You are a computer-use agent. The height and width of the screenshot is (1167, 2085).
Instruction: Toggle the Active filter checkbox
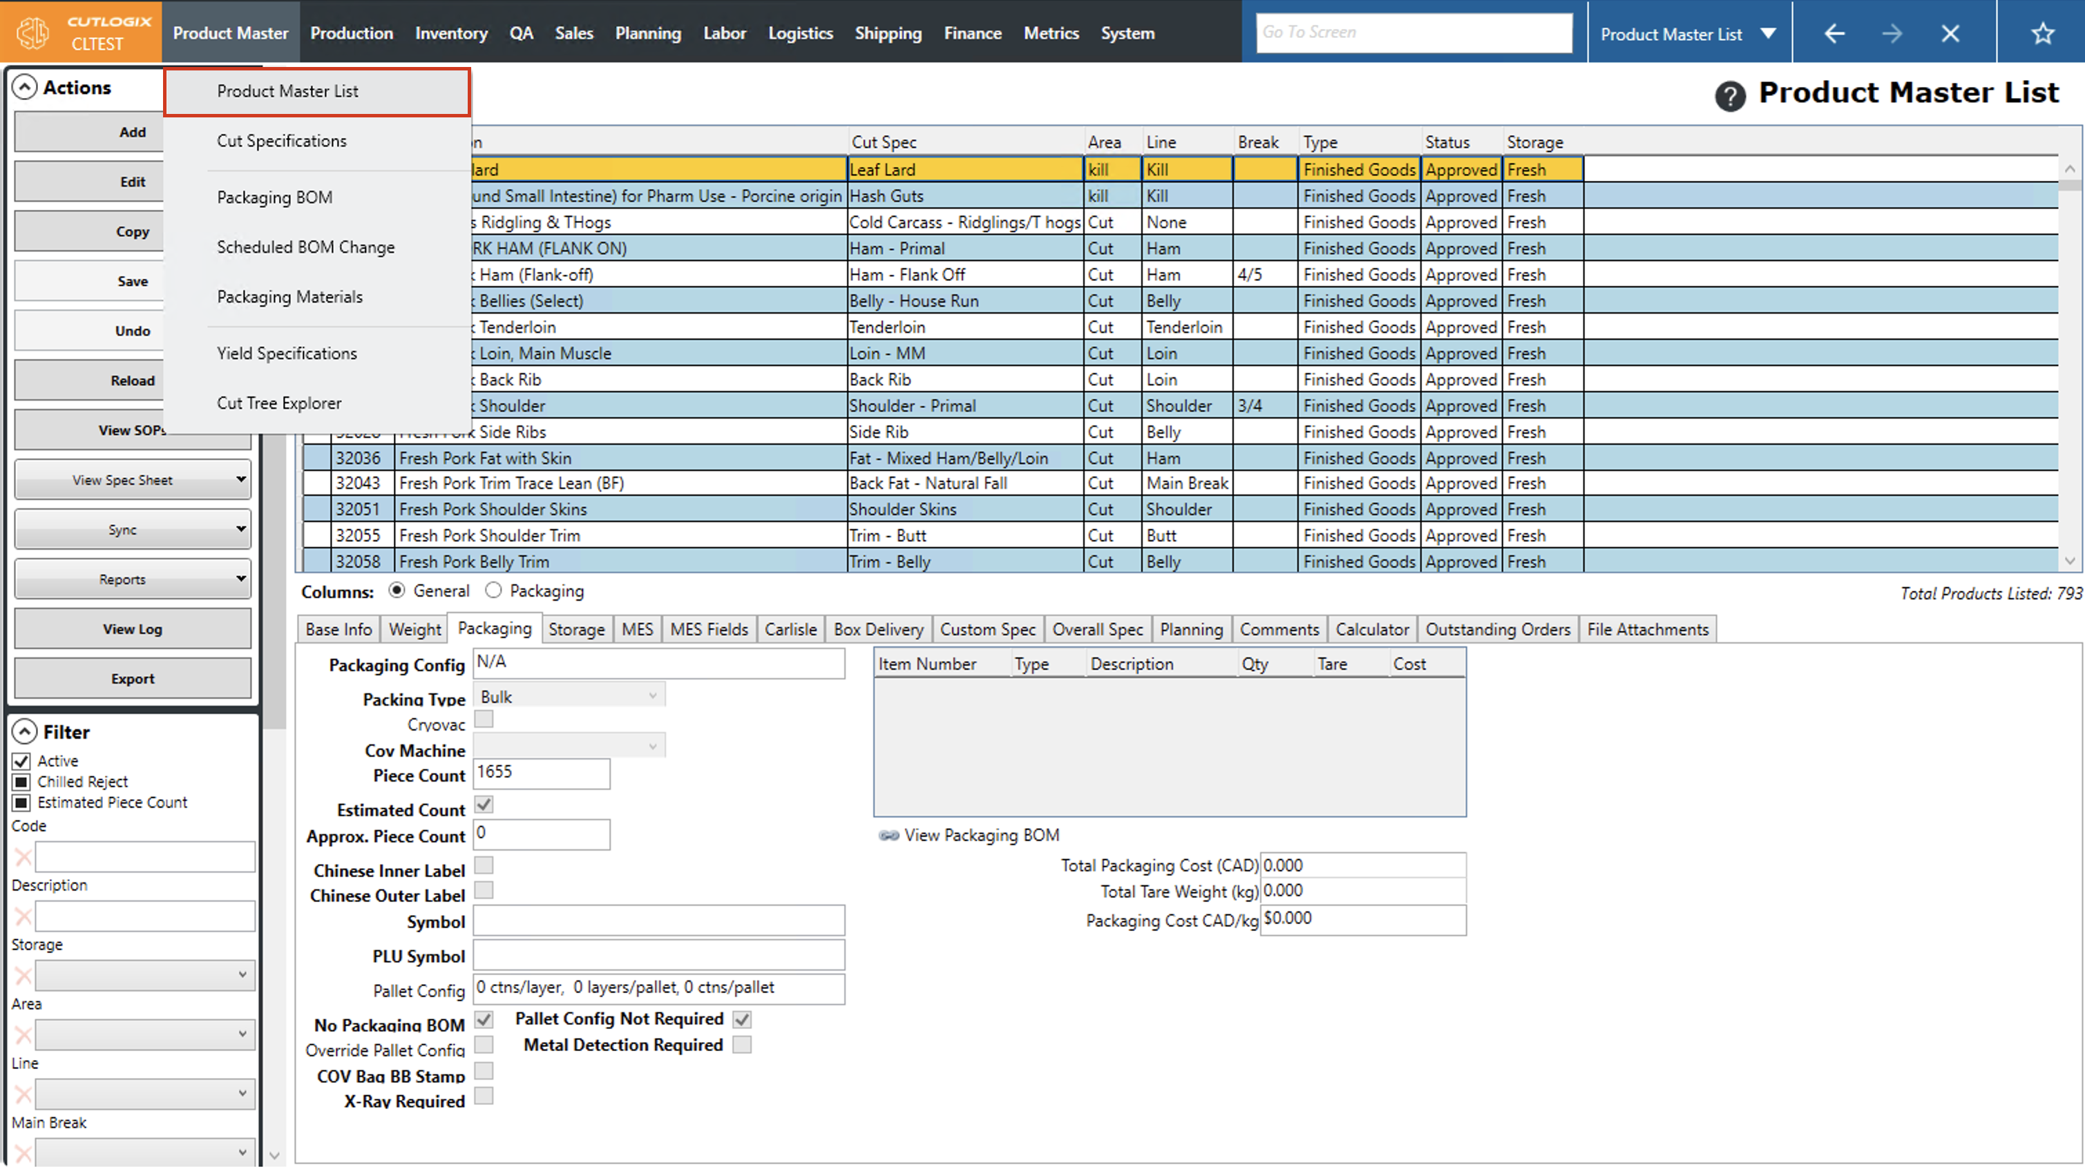pyautogui.click(x=22, y=761)
